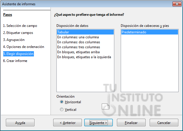
Task: Choose En columnas: una columna layout
Action: (85, 37)
